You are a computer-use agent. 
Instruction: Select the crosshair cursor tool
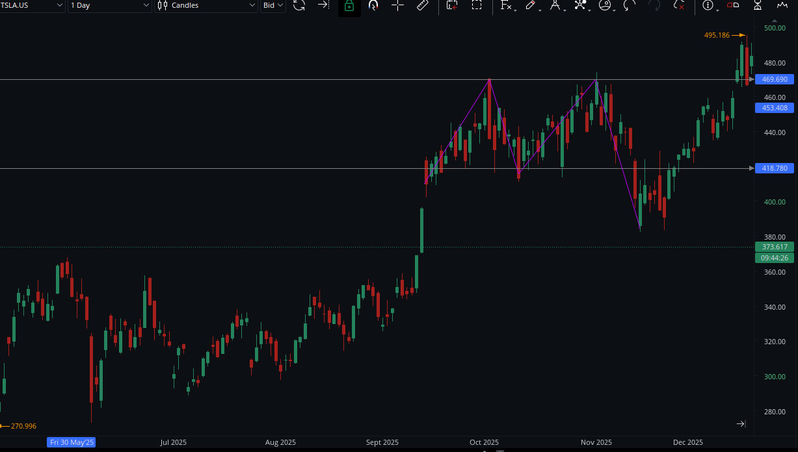click(397, 5)
